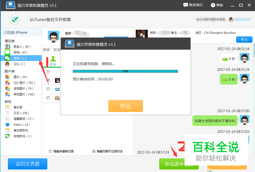Click the cartoon profile avatar beside 昵称
The width and height of the screenshot is (255, 172).
pyautogui.click(x=54, y=37)
